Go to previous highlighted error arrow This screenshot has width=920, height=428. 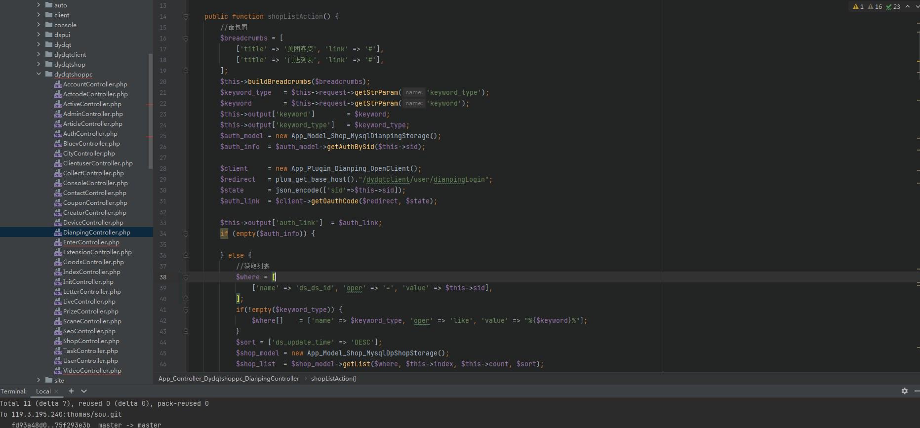(908, 6)
